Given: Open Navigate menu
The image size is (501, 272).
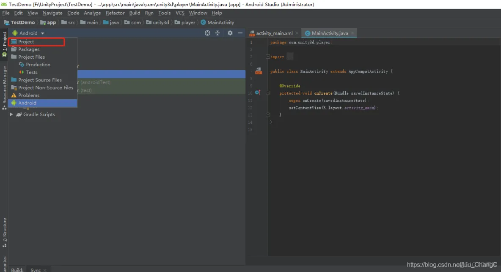Looking at the screenshot, I should click(52, 13).
